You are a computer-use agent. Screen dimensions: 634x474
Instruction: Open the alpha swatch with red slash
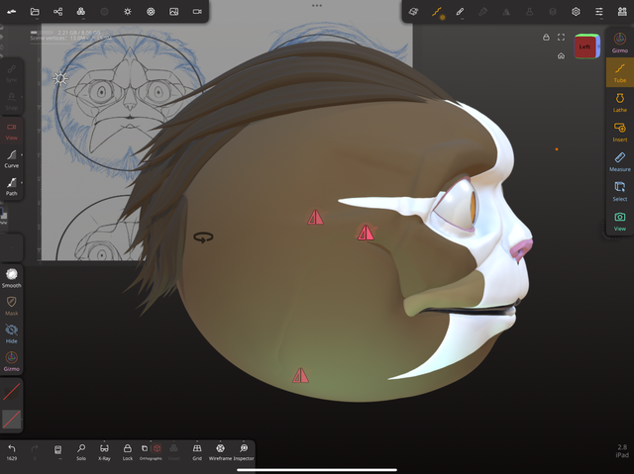click(11, 420)
